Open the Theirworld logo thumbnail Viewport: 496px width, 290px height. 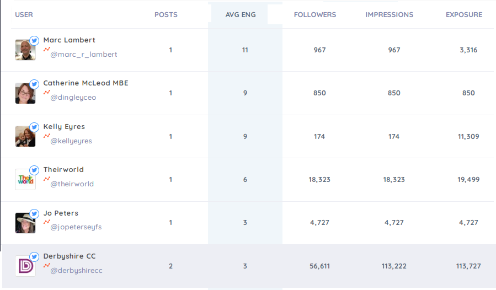click(25, 179)
